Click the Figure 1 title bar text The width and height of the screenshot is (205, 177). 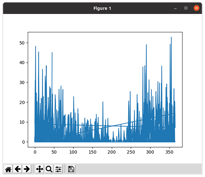pos(102,8)
